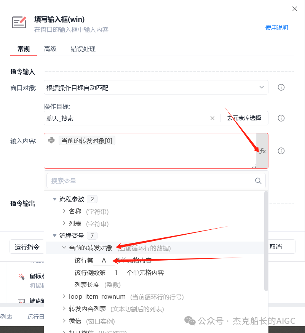The image size is (305, 333).
Task: Click the info icon next to the 窗口对象 dropdown
Action: point(281,87)
